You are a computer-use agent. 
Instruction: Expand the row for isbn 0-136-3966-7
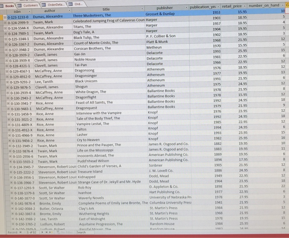[11, 183]
